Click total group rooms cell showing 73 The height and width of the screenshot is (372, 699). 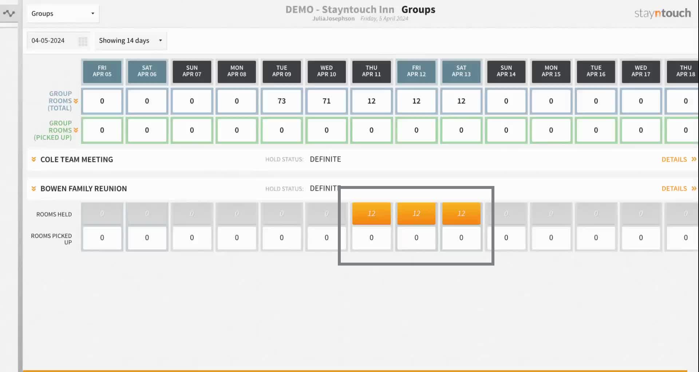click(282, 101)
